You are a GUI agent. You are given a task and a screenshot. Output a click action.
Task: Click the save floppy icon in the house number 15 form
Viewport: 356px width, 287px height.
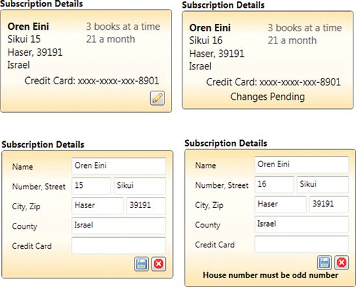141,264
